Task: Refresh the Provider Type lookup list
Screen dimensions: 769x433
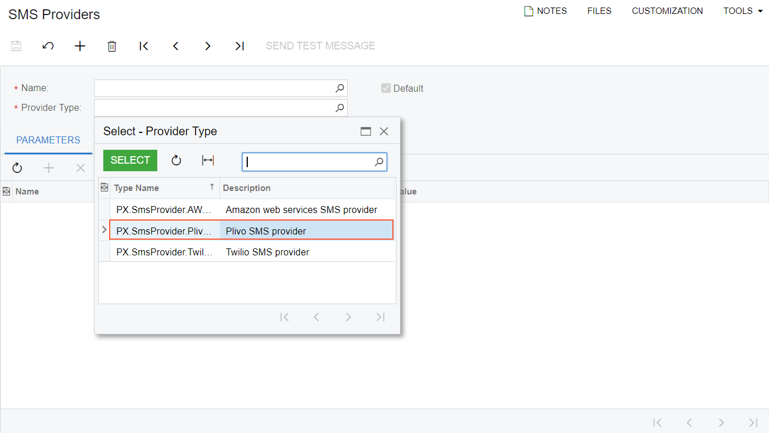Action: pos(176,161)
